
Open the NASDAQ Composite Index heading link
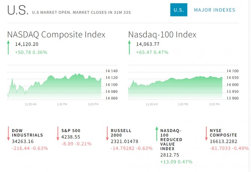pyautogui.click(x=56, y=35)
